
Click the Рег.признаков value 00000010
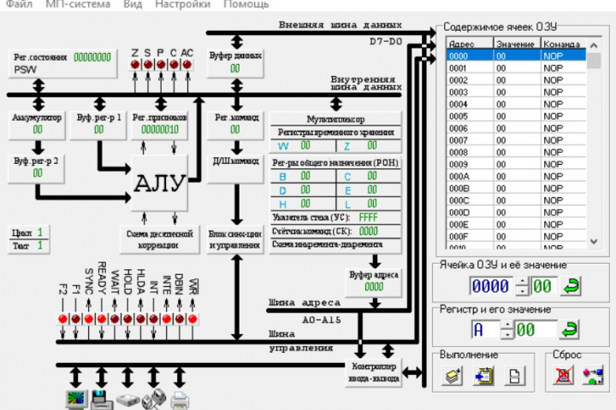click(160, 130)
